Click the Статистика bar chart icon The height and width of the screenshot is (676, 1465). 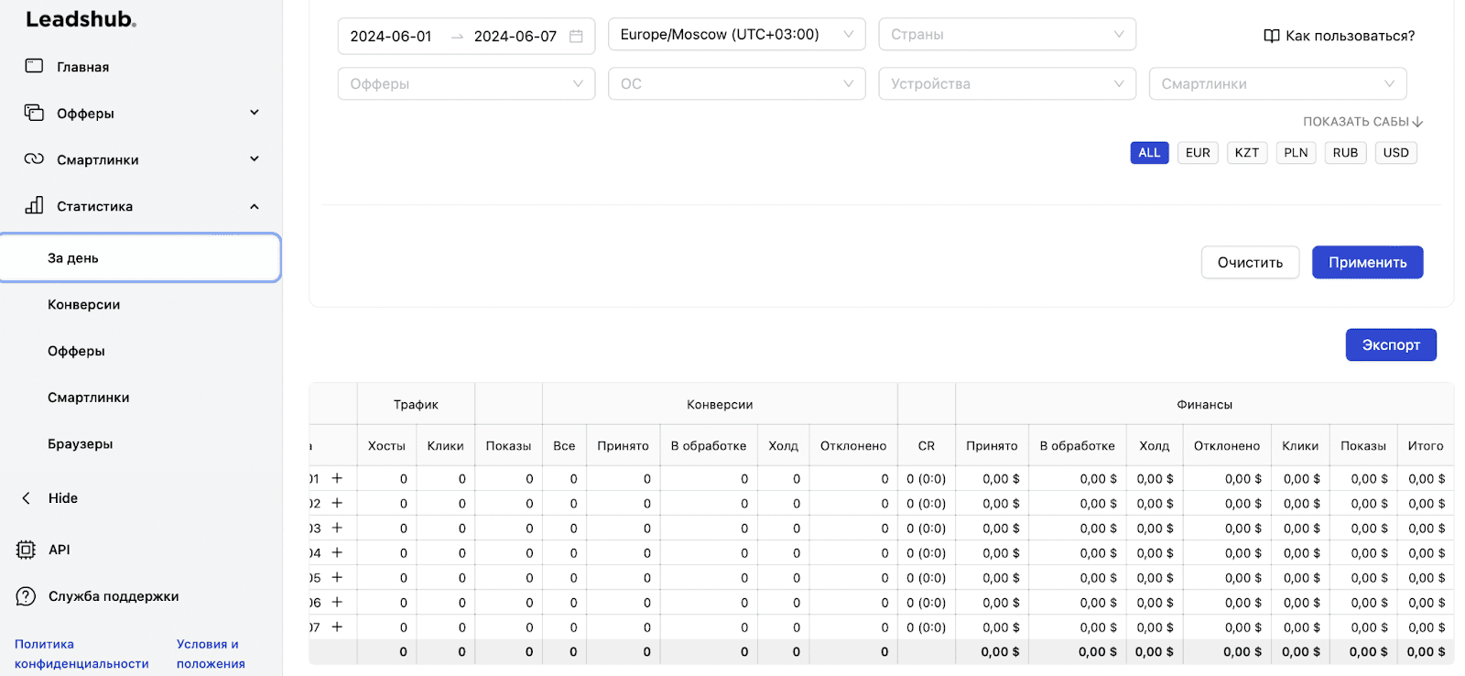pyautogui.click(x=34, y=205)
